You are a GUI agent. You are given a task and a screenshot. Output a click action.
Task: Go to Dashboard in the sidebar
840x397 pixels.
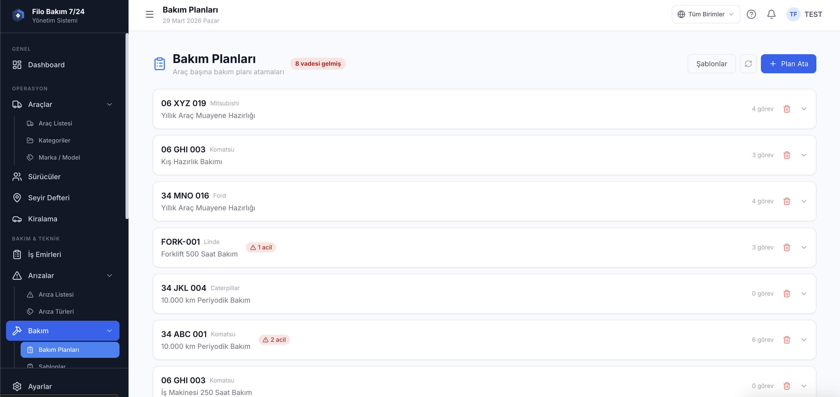[x=46, y=65]
